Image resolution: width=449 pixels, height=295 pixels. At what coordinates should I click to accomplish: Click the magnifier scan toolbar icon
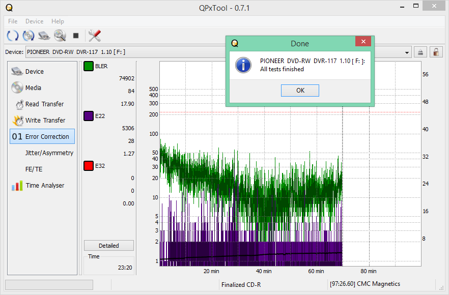[60, 36]
